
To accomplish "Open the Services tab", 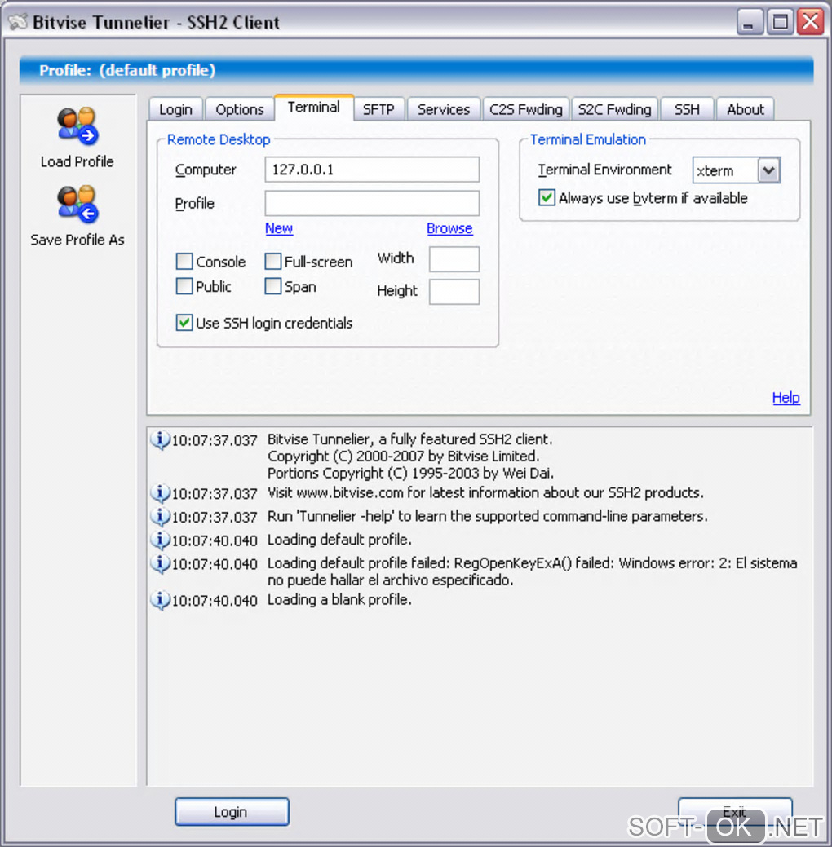I will pyautogui.click(x=443, y=110).
